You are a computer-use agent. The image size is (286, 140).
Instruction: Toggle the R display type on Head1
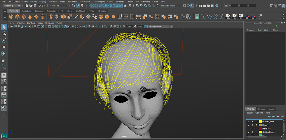(256, 125)
